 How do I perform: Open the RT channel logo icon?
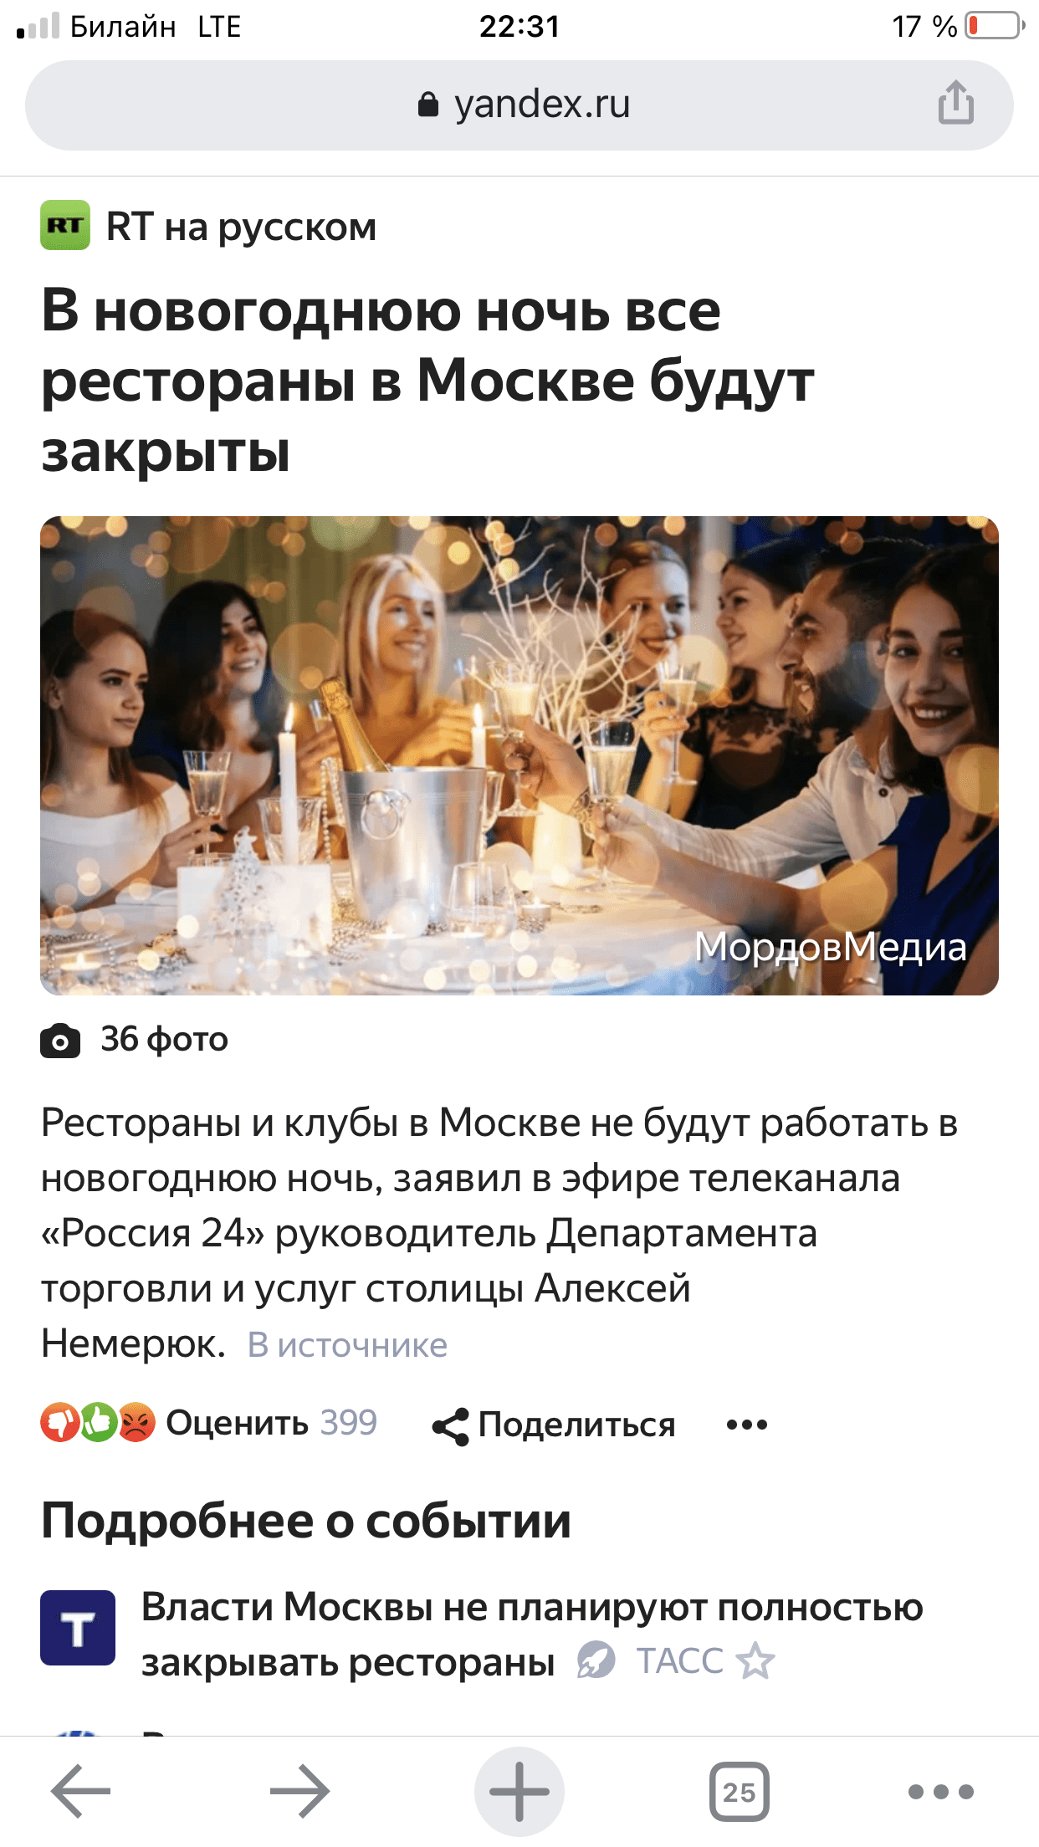pyautogui.click(x=65, y=226)
